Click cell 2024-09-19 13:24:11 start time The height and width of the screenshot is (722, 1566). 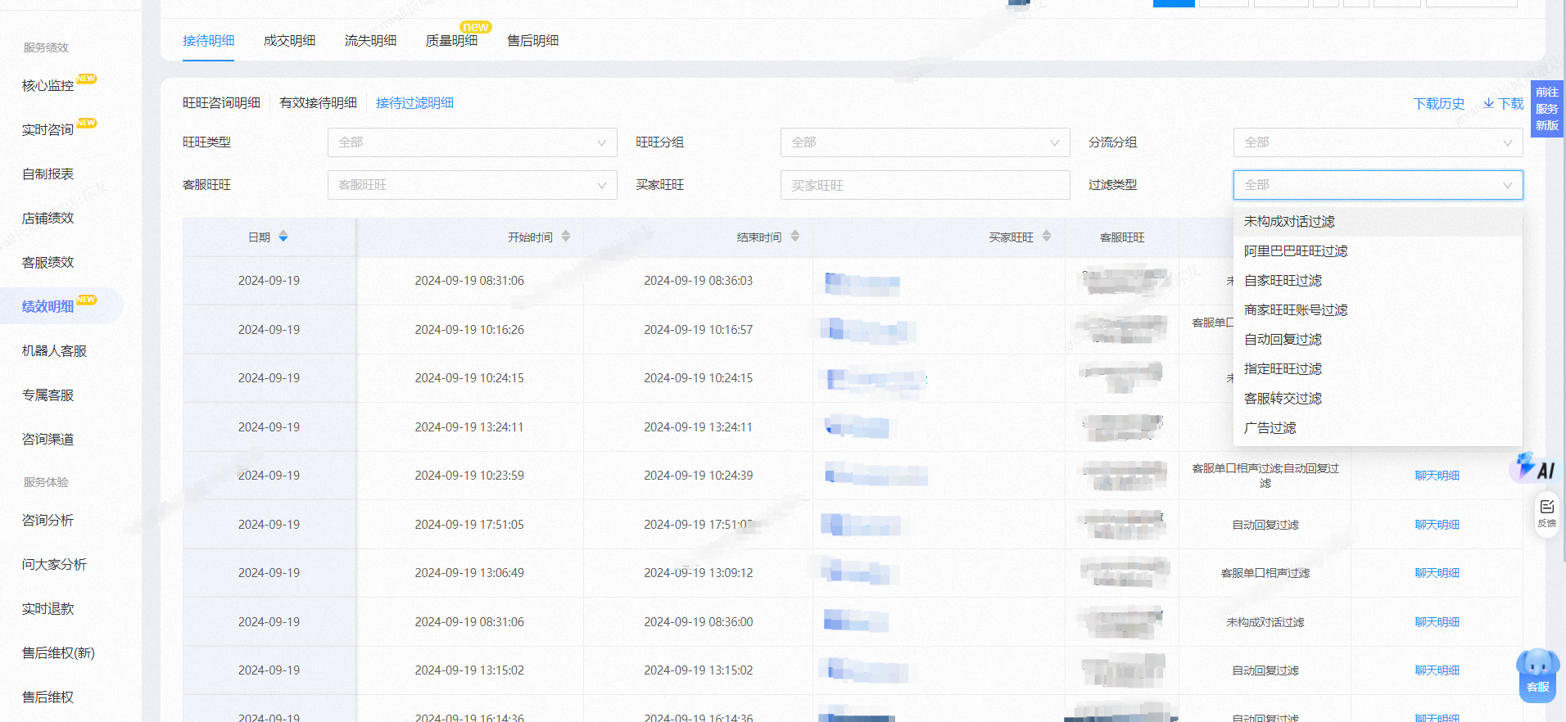[x=469, y=427]
